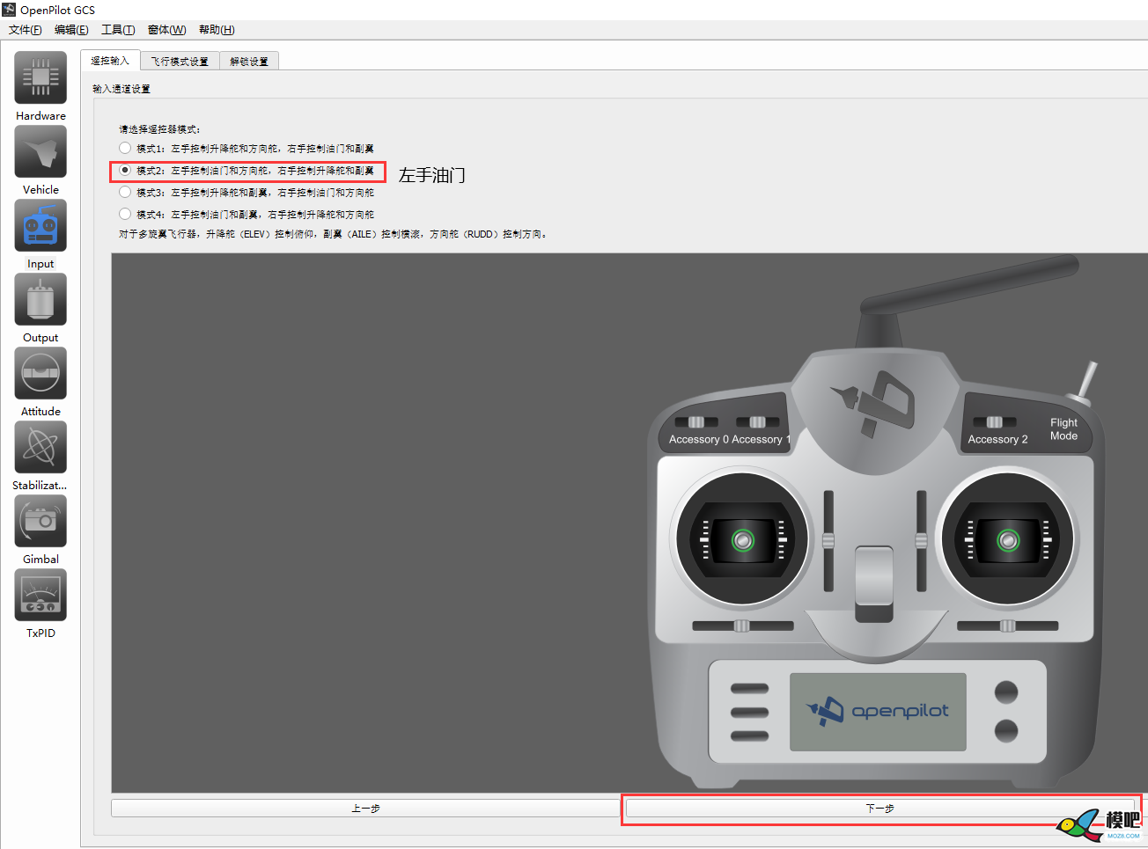This screenshot has width=1148, height=849.
Task: Select 模式4 radio button
Action: click(125, 214)
